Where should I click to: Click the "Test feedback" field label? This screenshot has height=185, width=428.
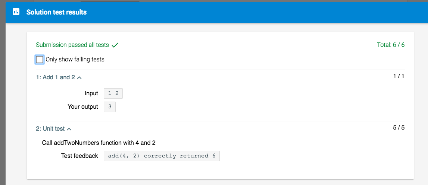tap(79, 156)
